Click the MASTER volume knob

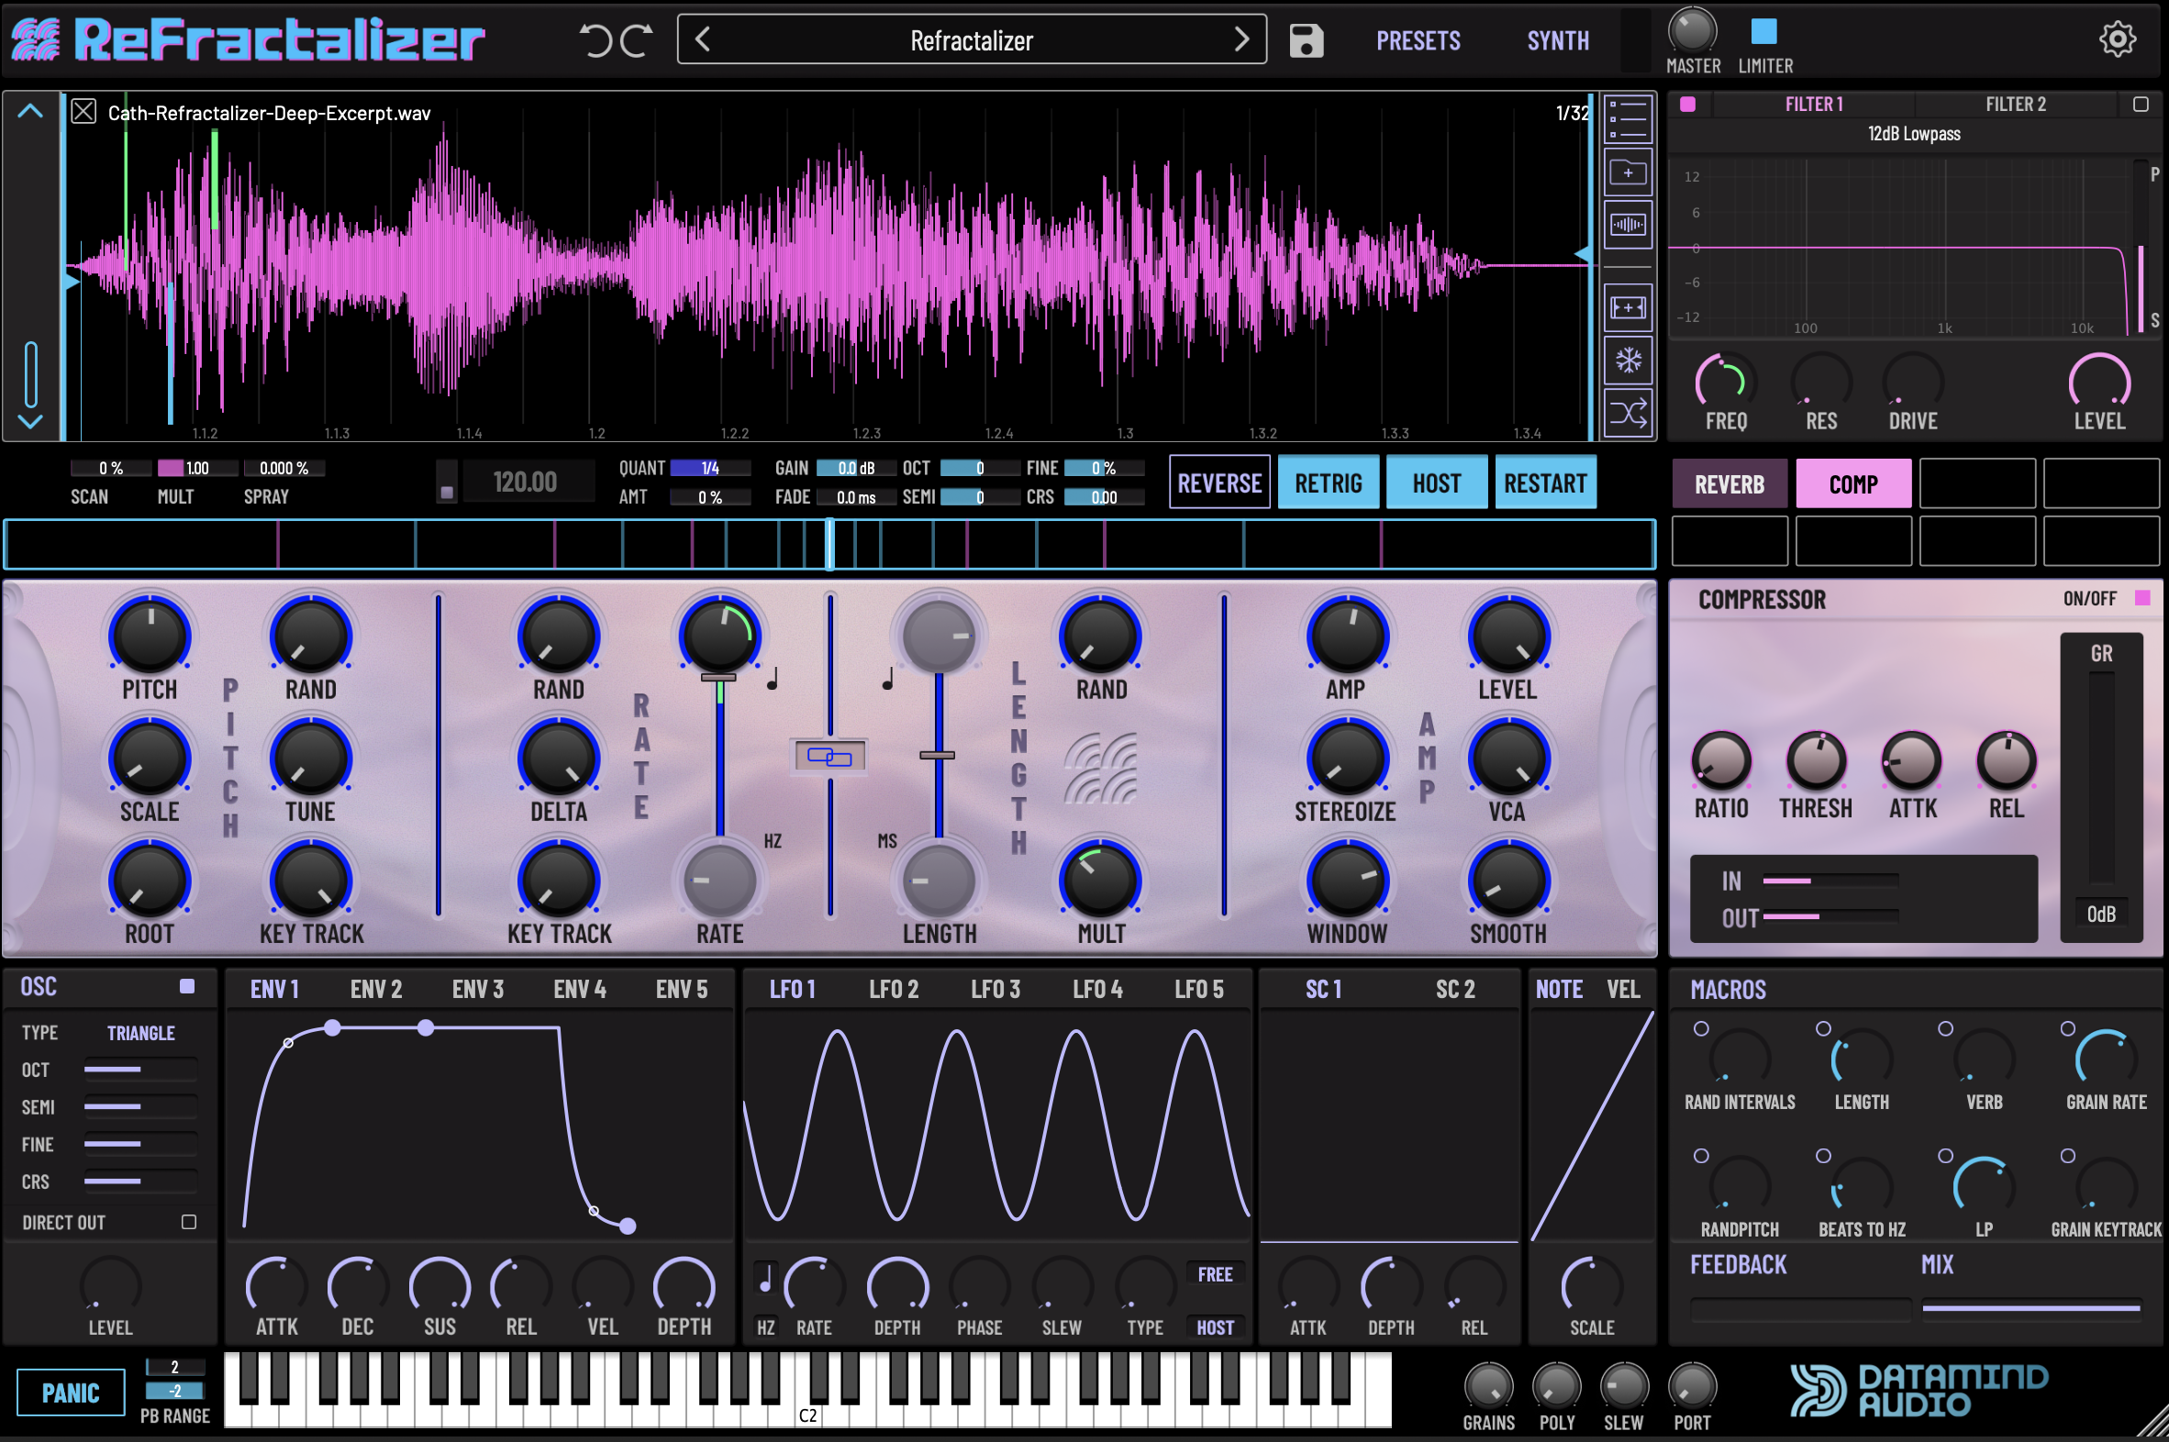1692,29
